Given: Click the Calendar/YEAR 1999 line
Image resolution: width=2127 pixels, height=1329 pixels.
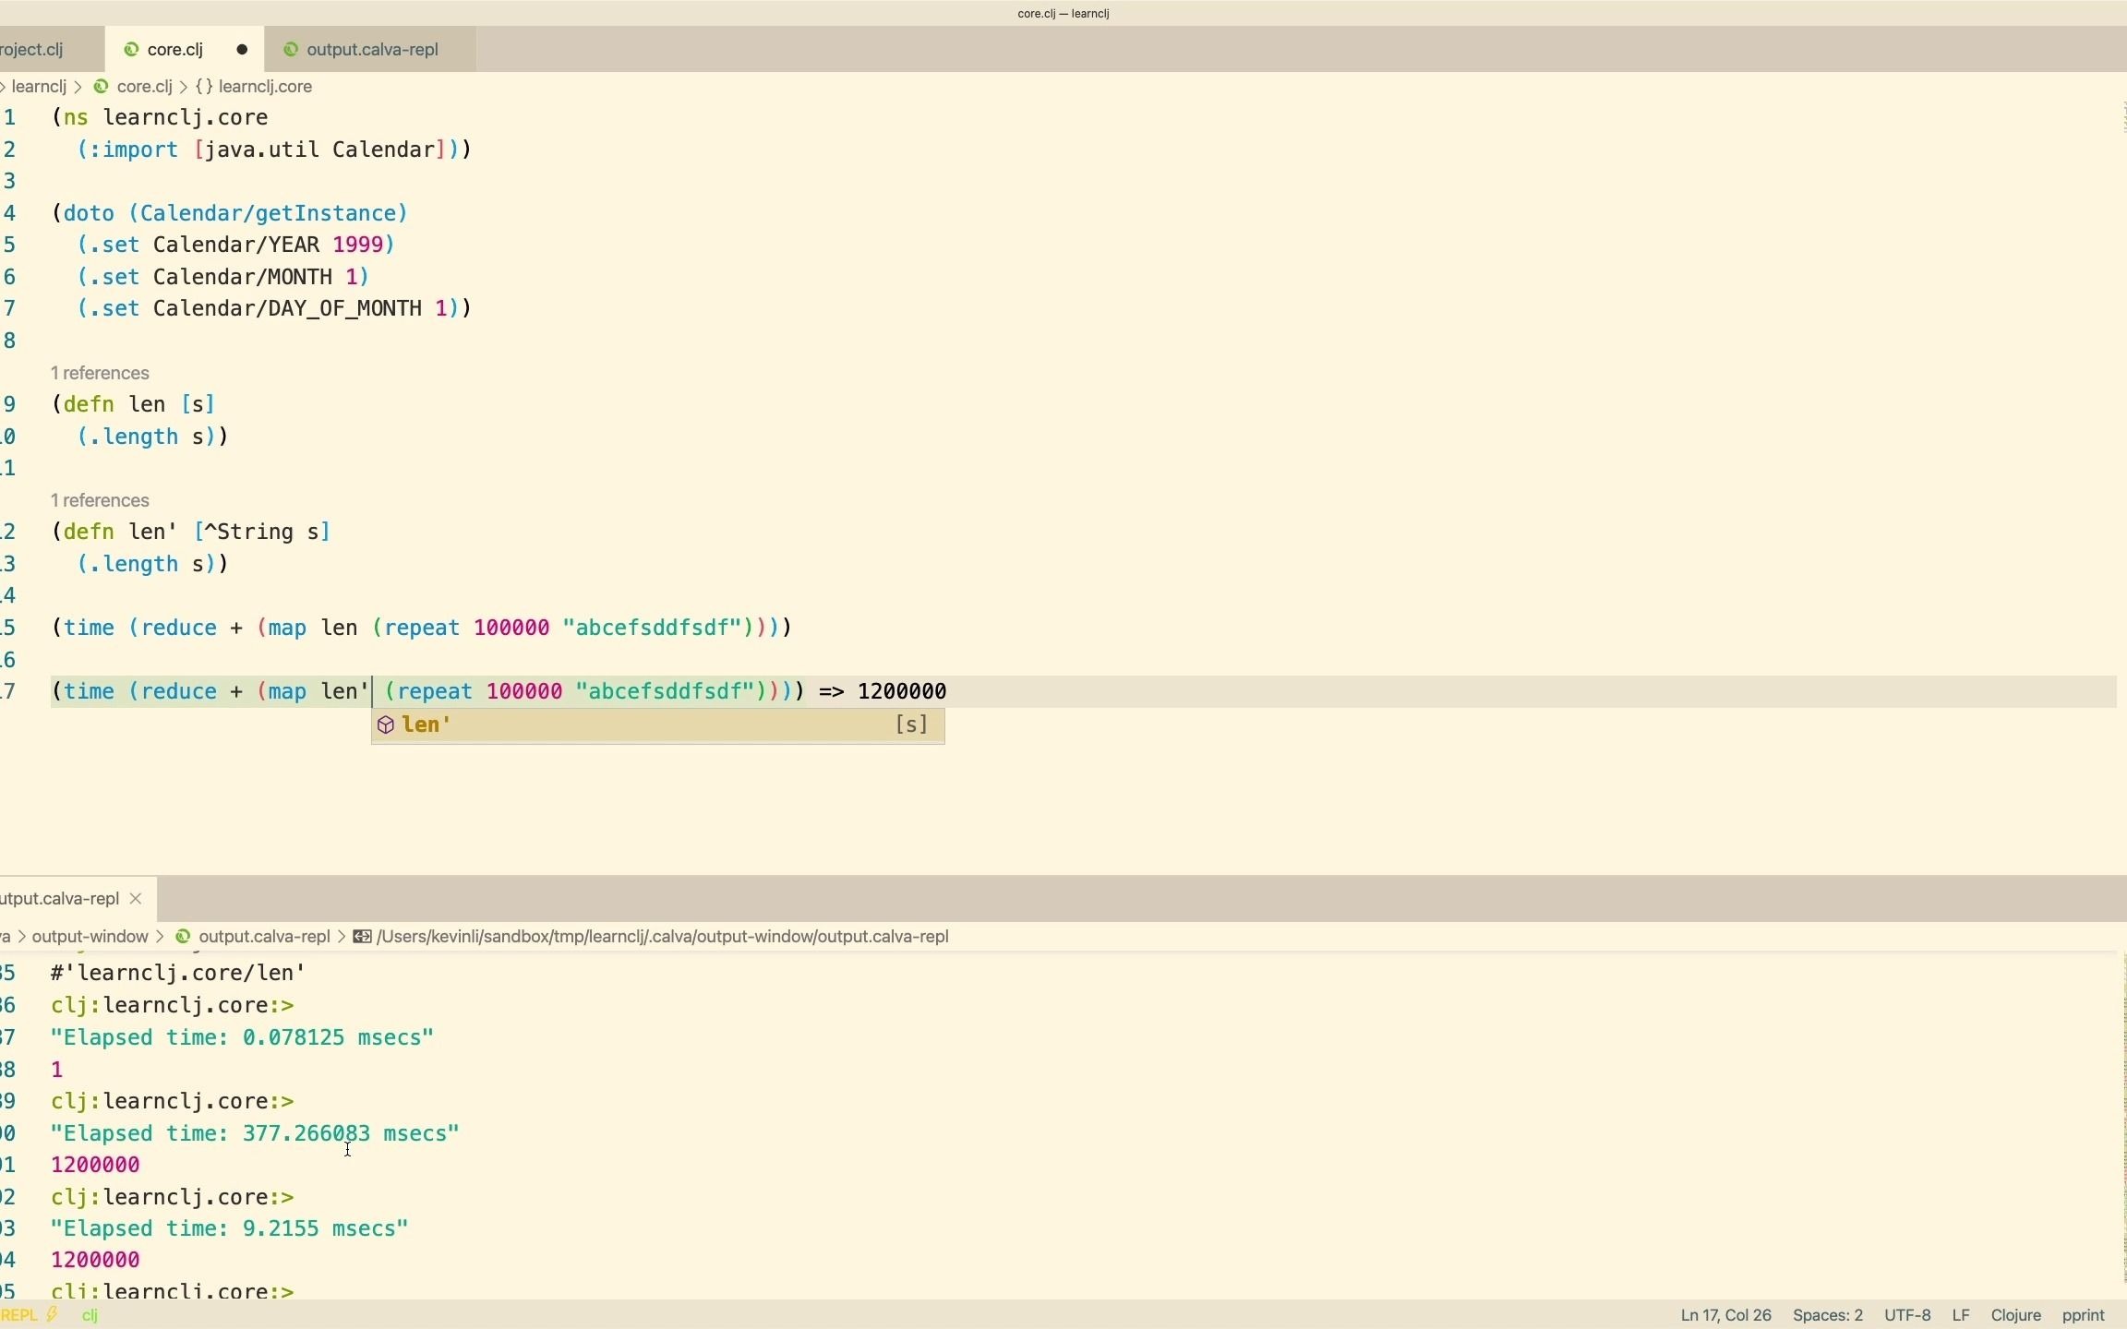Looking at the screenshot, I should click(x=236, y=245).
